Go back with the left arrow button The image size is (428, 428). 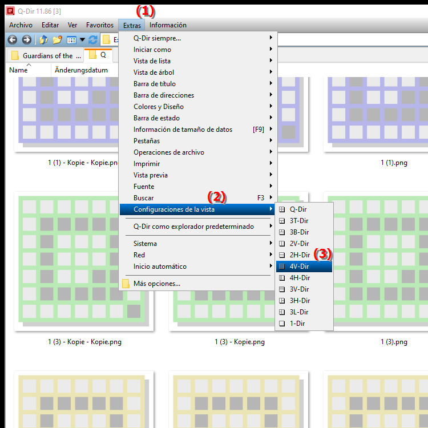tap(13, 40)
